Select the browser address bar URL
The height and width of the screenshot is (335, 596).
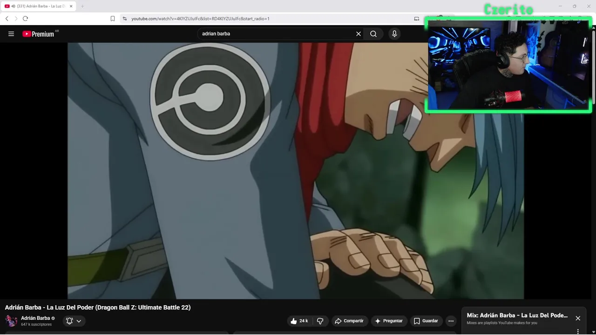[200, 19]
